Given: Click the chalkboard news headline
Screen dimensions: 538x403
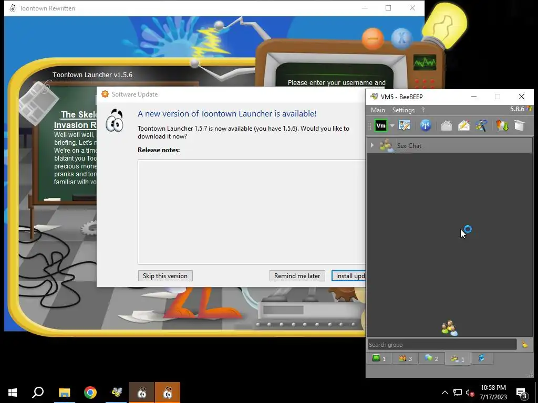Looking at the screenshot, I should click(76, 120).
